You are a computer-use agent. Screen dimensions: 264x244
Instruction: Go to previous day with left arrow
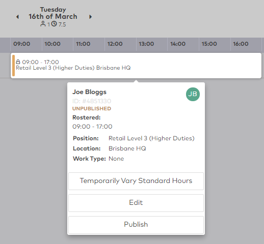coord(17,17)
